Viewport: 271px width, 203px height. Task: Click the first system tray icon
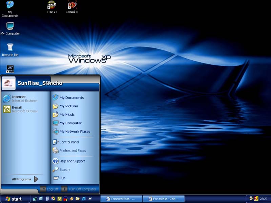point(251,199)
